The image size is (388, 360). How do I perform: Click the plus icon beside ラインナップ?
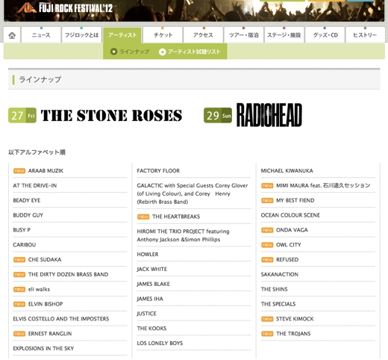coord(113,52)
